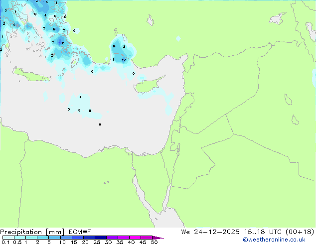Choose the 40–45 mm bright magenta swatch

[x=135, y=238]
